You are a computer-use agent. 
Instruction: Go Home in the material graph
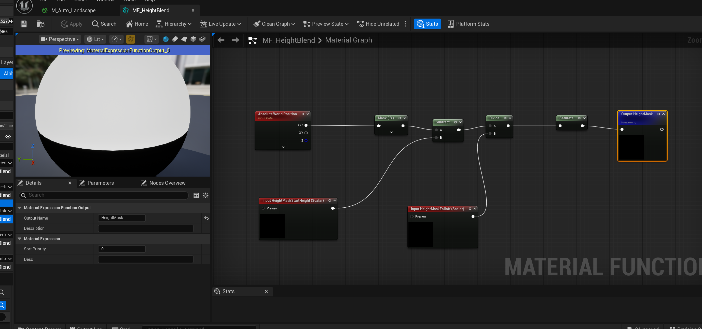click(137, 24)
